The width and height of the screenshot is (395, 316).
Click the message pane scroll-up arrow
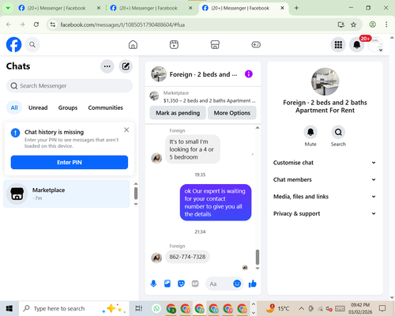pos(258,128)
